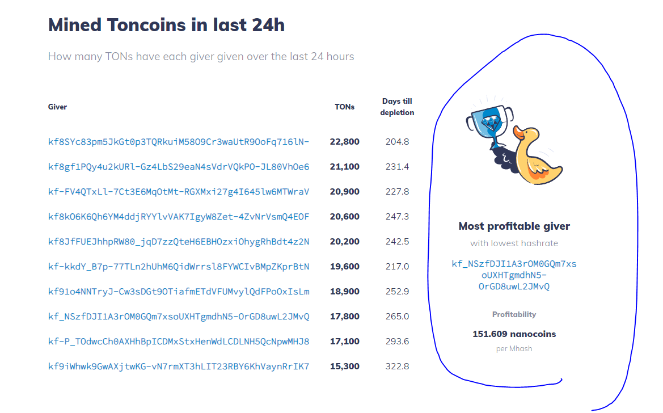Open giver address starting with kf-P_TOdwcCh0
This screenshot has width=663, height=413.
(179, 342)
